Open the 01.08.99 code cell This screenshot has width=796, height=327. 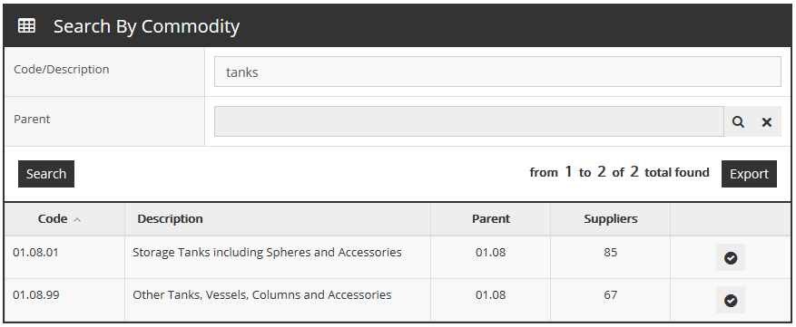35,295
